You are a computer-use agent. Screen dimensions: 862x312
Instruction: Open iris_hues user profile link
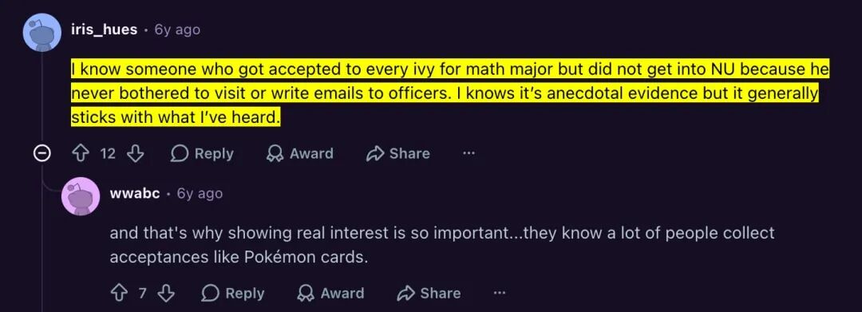pyautogui.click(x=104, y=29)
